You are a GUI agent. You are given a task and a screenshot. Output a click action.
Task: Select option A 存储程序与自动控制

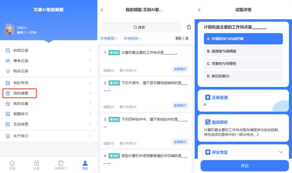243,39
